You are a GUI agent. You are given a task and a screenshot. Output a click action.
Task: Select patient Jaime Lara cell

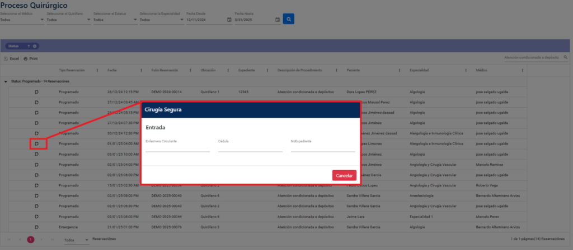point(355,217)
